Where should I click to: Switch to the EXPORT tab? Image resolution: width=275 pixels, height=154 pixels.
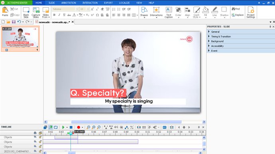point(108,3)
